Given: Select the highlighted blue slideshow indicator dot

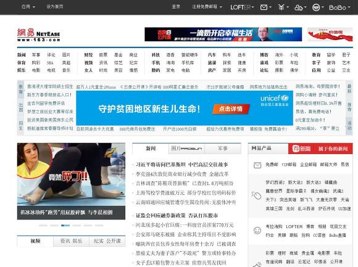Looking at the screenshot, I should tap(65, 225).
